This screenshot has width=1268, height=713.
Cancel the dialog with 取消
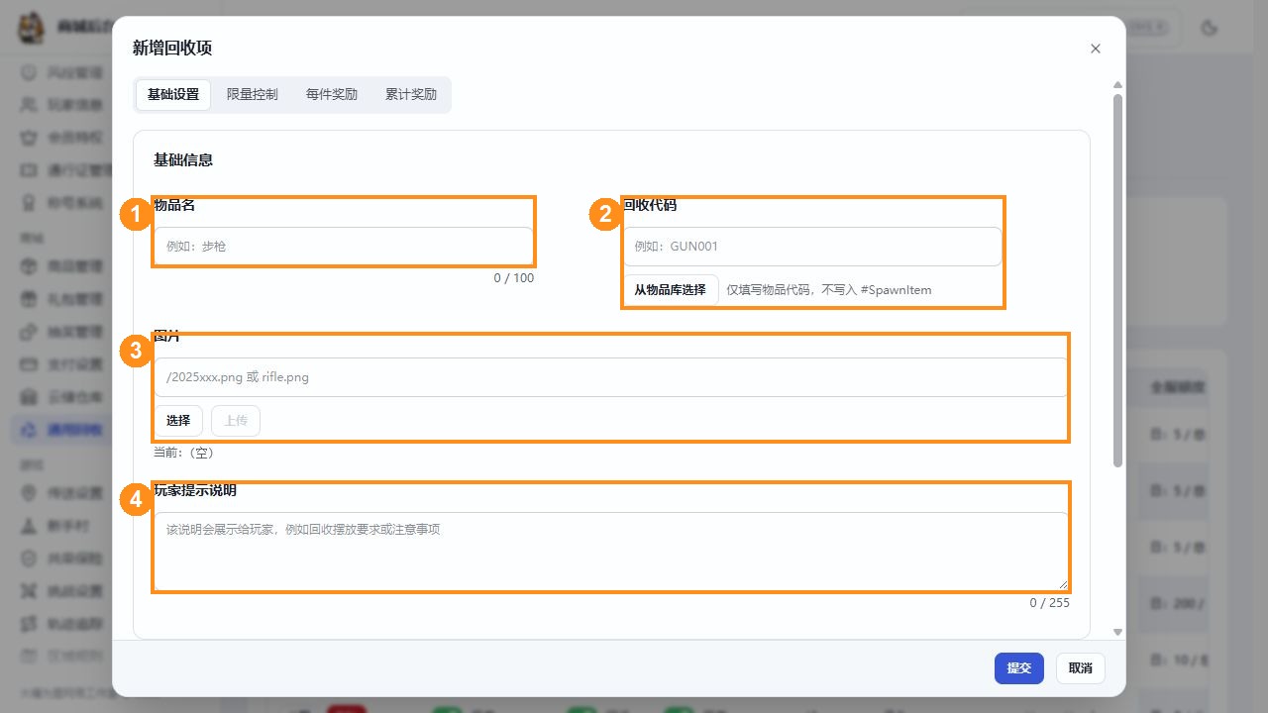point(1081,668)
